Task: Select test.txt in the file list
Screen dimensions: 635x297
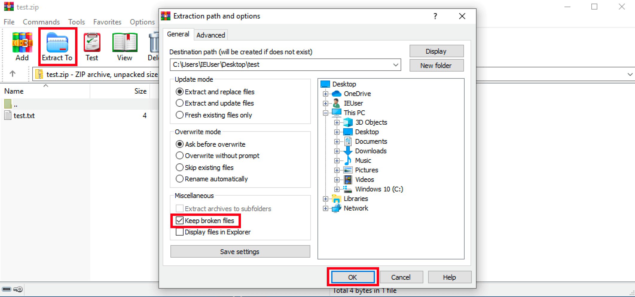Action: click(x=24, y=116)
